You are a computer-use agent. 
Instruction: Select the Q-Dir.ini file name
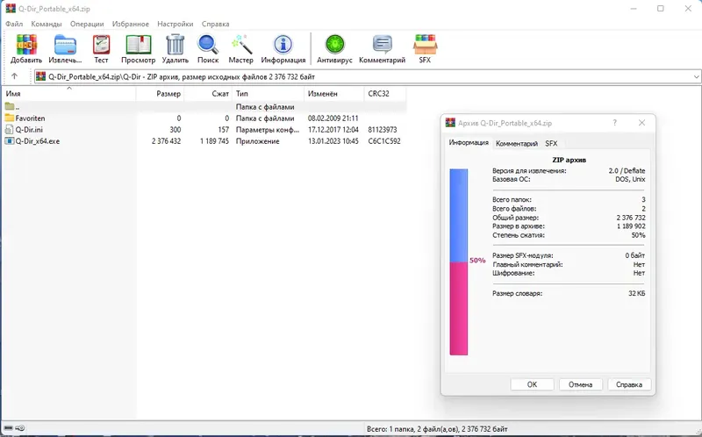click(x=29, y=129)
